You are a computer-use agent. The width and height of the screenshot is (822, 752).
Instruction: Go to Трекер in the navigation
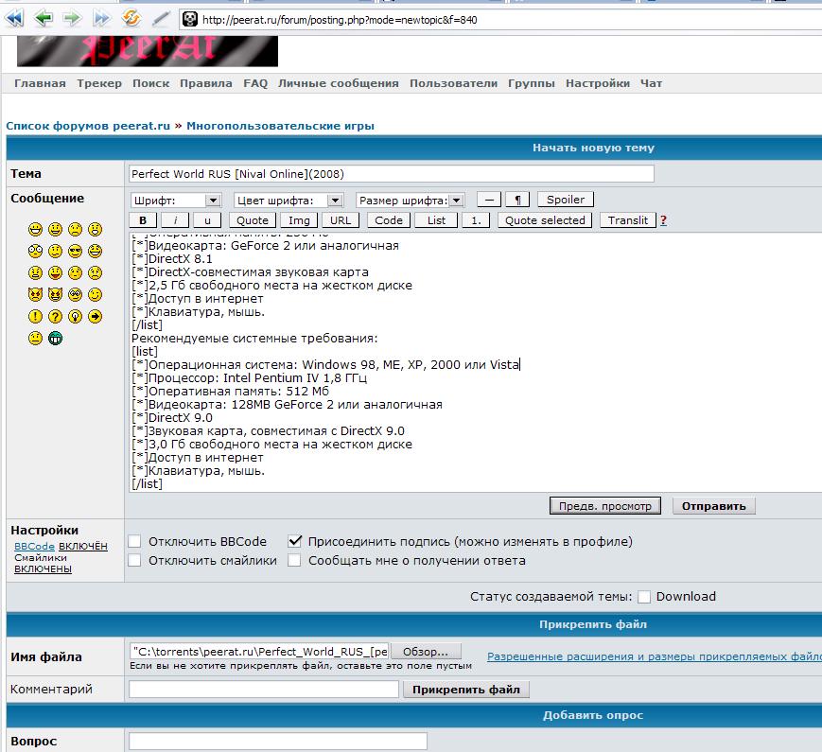pos(99,83)
